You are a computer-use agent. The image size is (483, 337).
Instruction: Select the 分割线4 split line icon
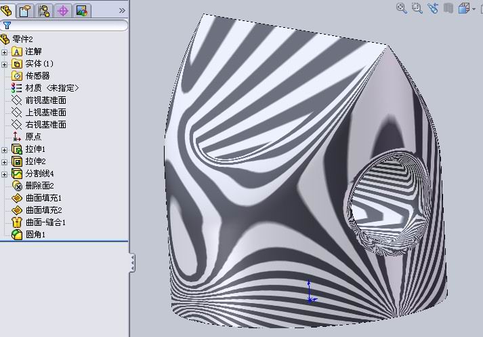17,174
